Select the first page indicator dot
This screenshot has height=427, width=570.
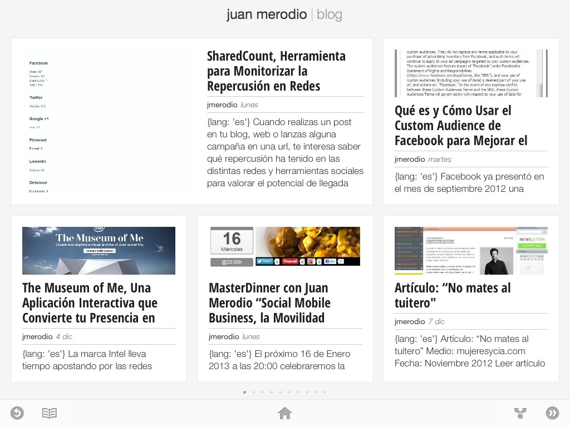245,392
